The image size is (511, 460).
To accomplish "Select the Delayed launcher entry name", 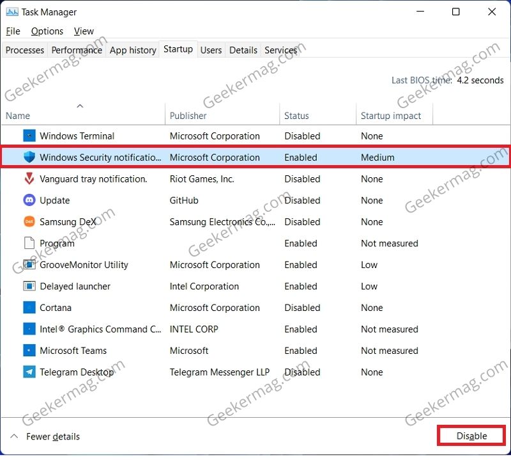I will [x=75, y=286].
